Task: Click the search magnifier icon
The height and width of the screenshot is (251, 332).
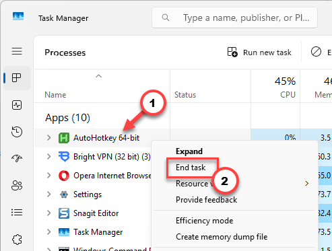Action: (166, 17)
